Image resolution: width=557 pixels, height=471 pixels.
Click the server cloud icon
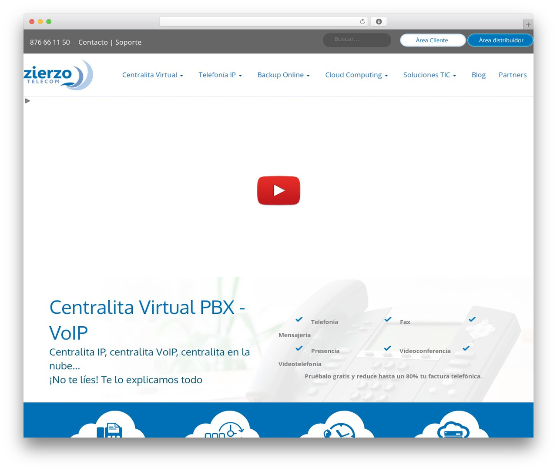coord(452,425)
